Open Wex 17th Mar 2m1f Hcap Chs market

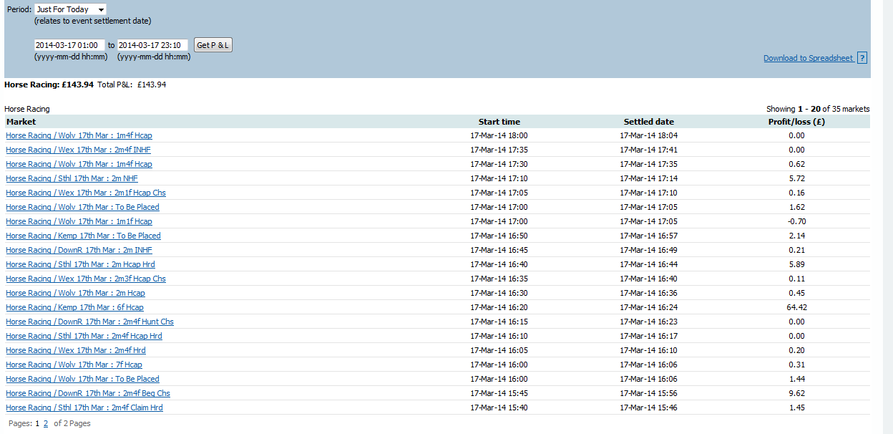tap(86, 193)
